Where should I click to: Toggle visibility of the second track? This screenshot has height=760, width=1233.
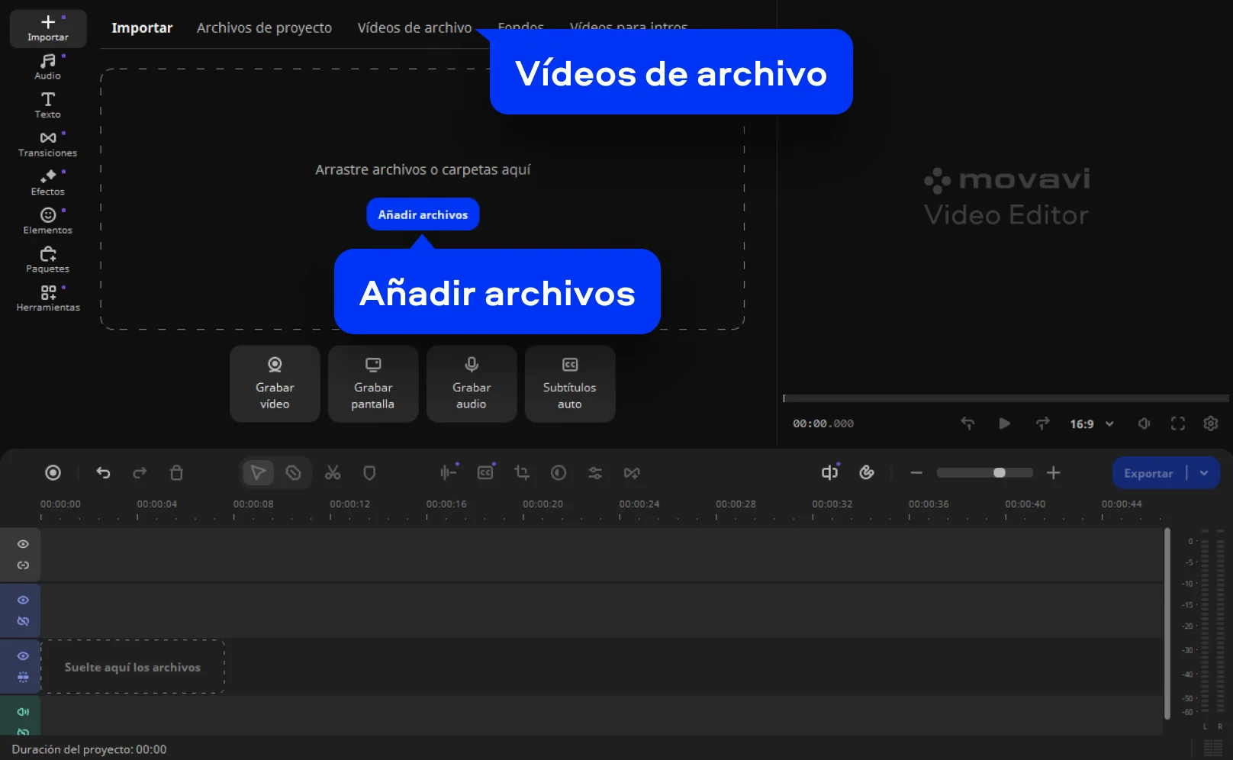(23, 600)
